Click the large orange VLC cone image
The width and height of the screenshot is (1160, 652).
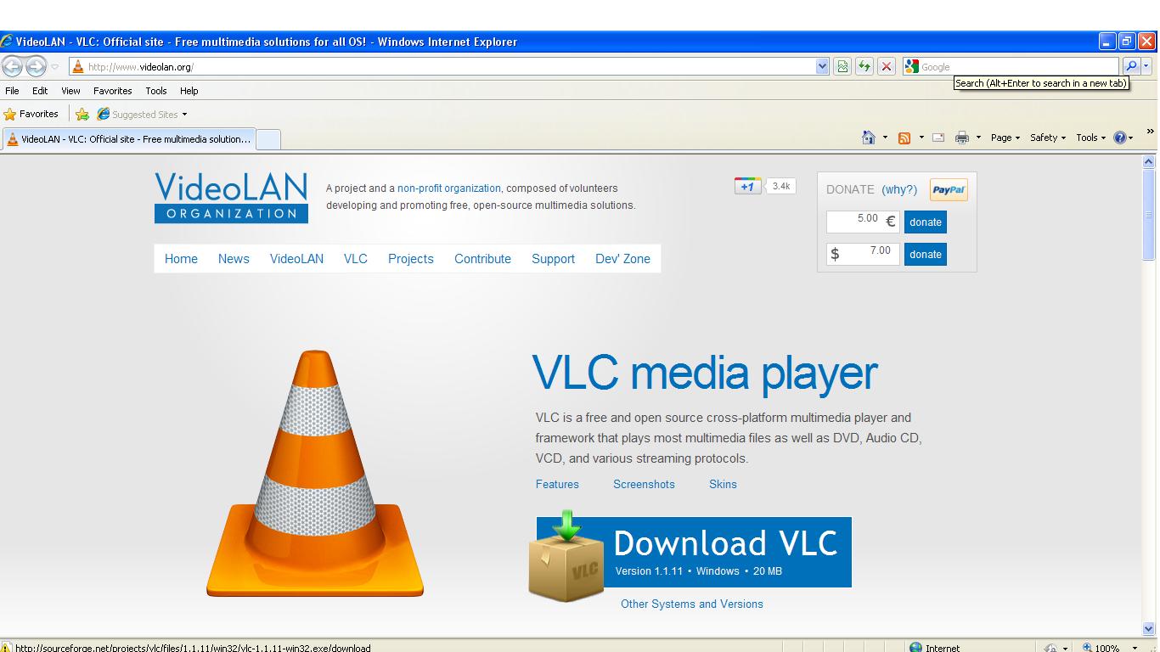315,473
